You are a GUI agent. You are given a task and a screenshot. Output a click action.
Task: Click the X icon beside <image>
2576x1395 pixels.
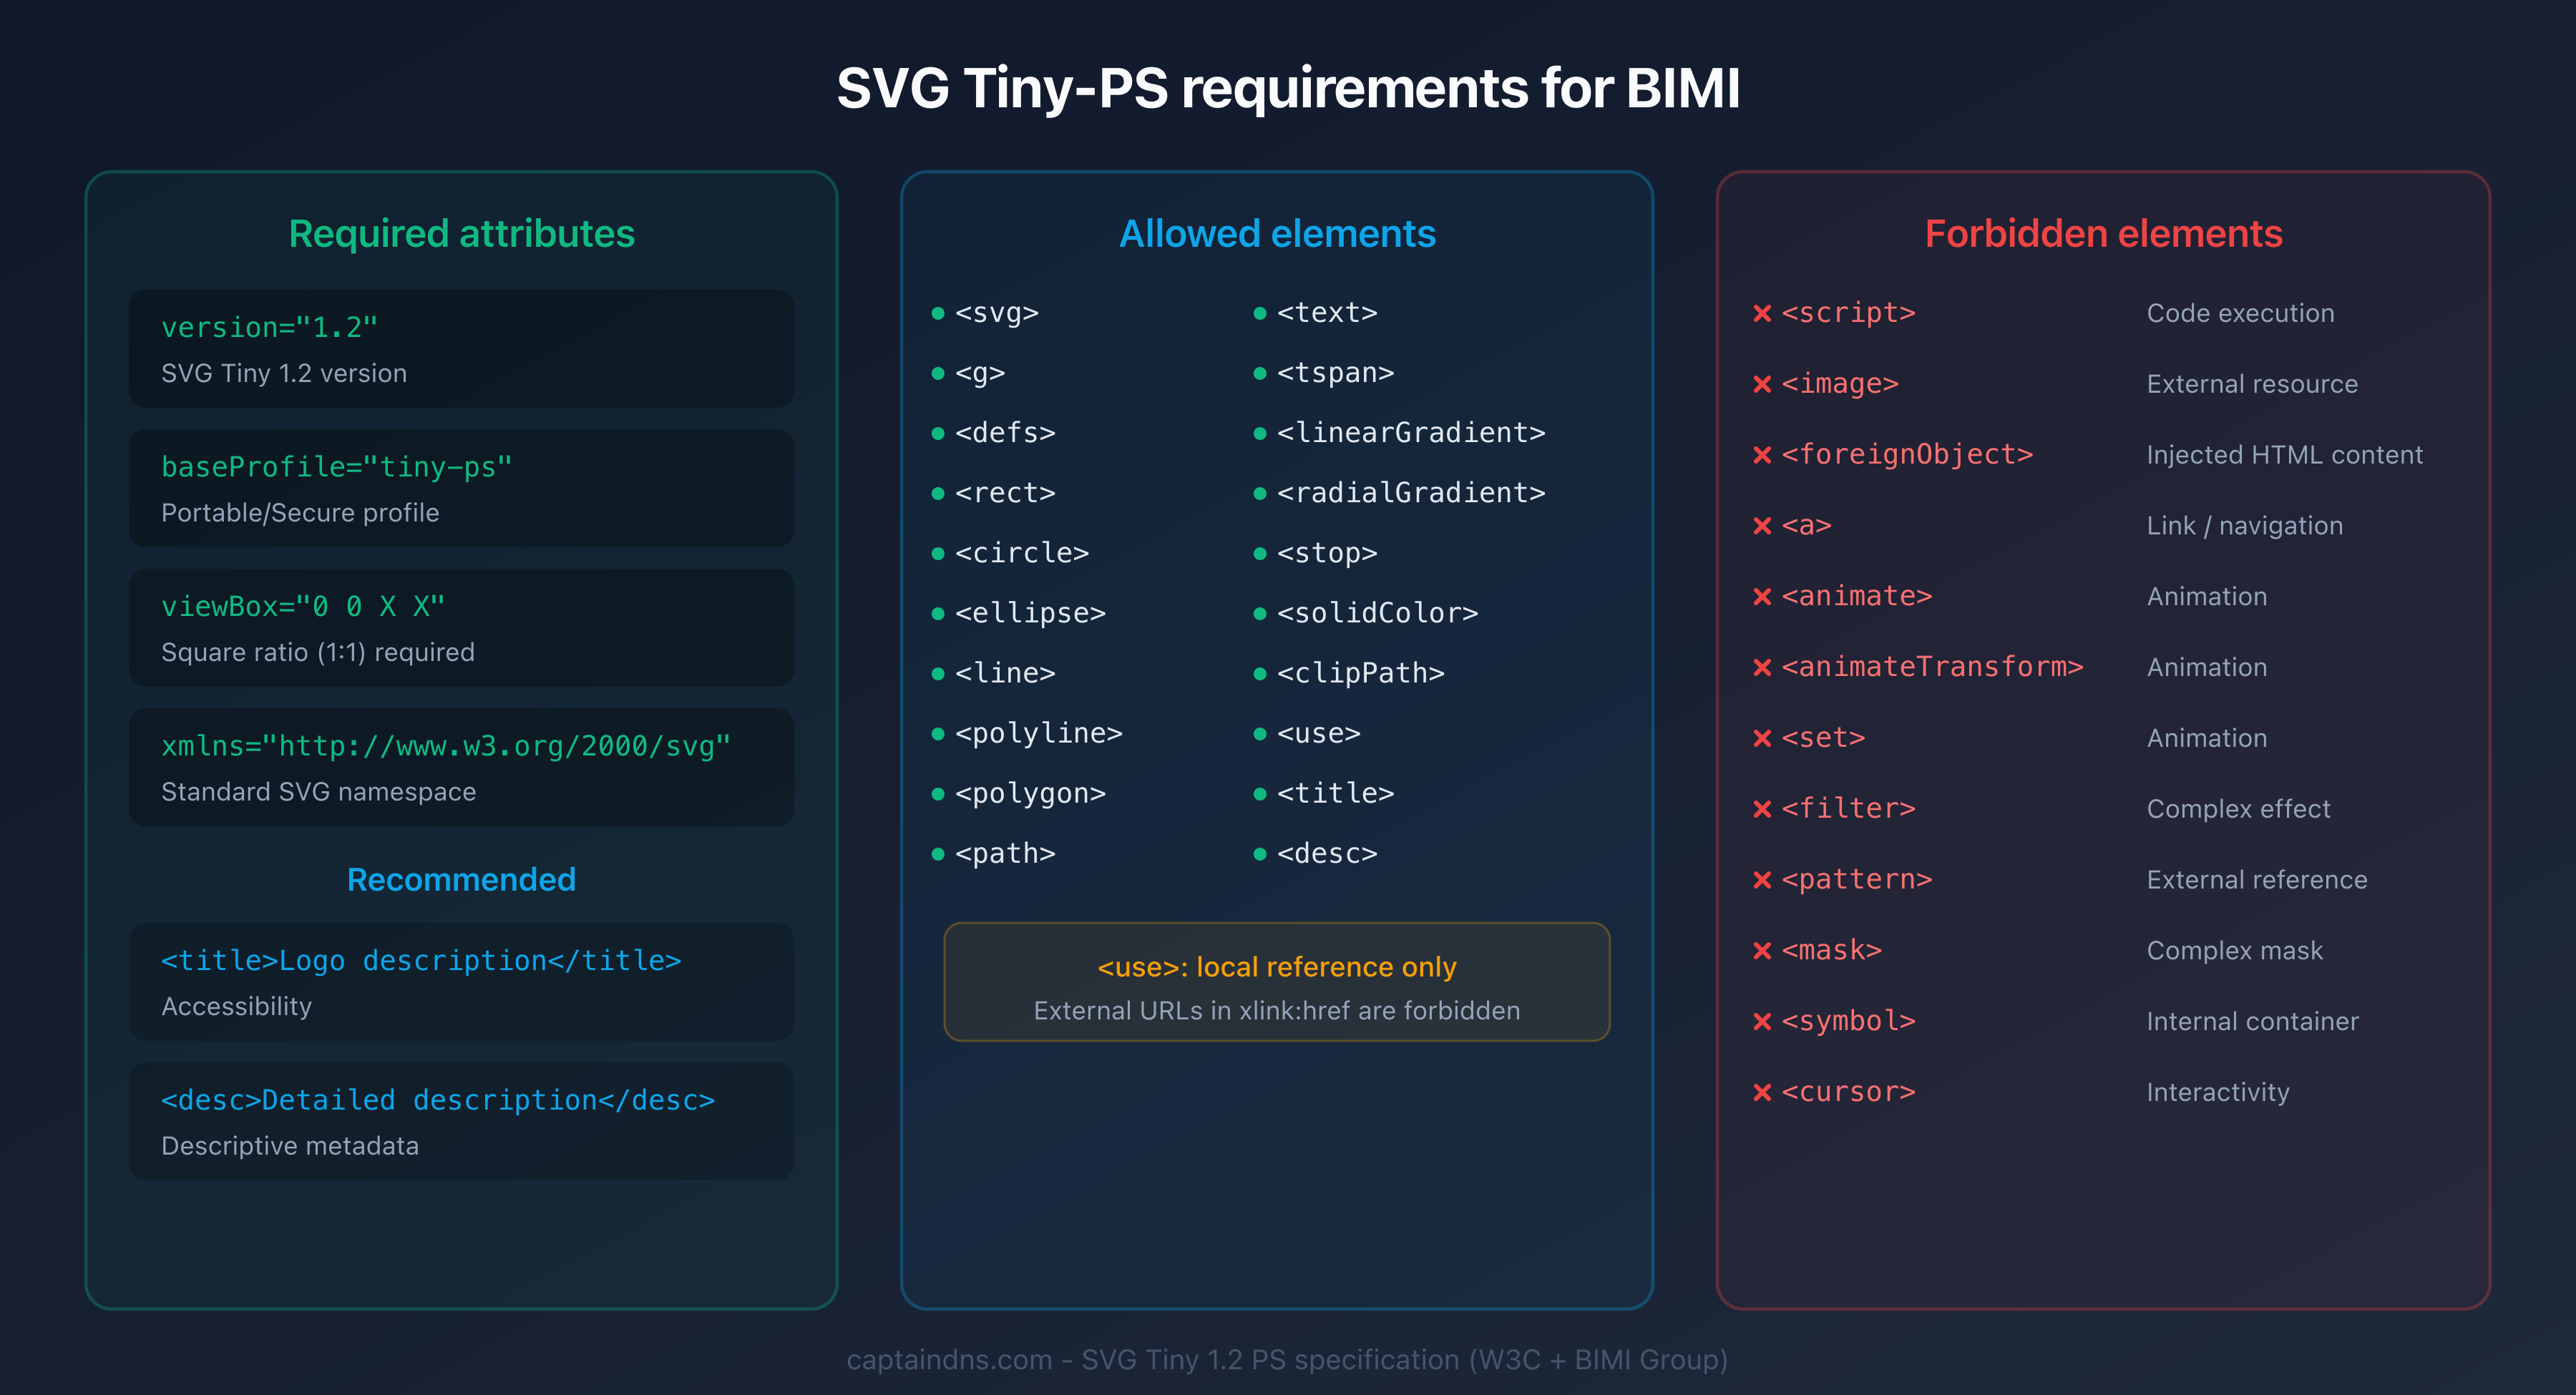1763,383
